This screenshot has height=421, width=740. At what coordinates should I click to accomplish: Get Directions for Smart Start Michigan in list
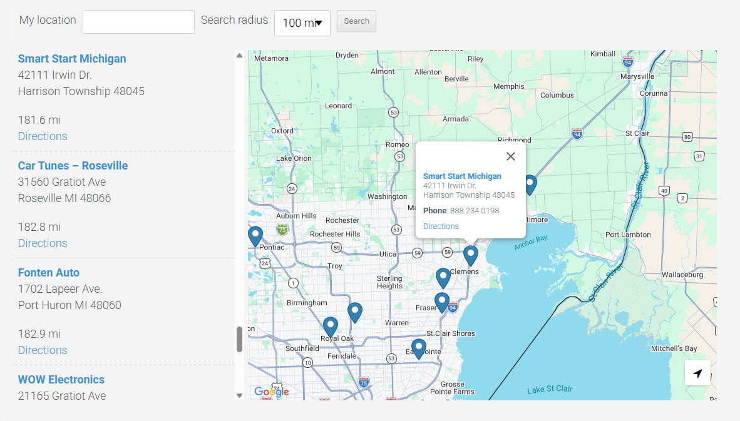click(43, 136)
